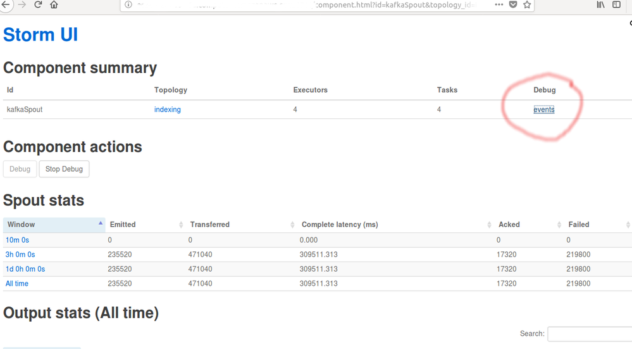Viewport: 632px width, 349px height.
Task: Sort spout stats by Failed column
Action: [x=598, y=225]
